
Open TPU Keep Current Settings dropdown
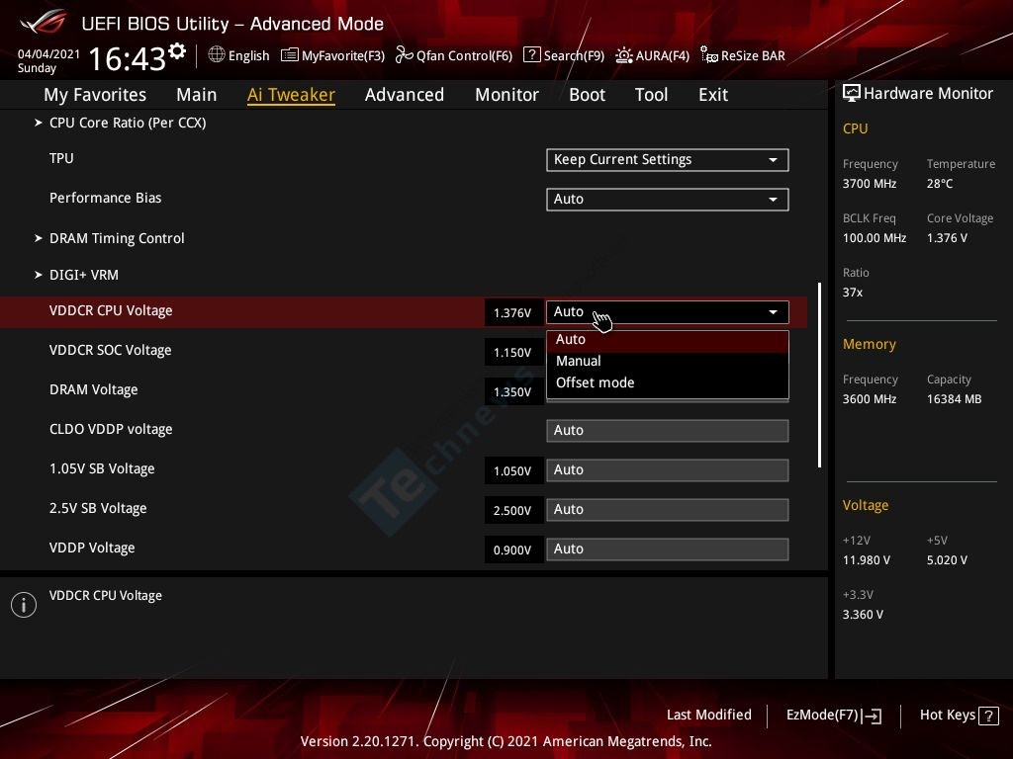click(668, 160)
